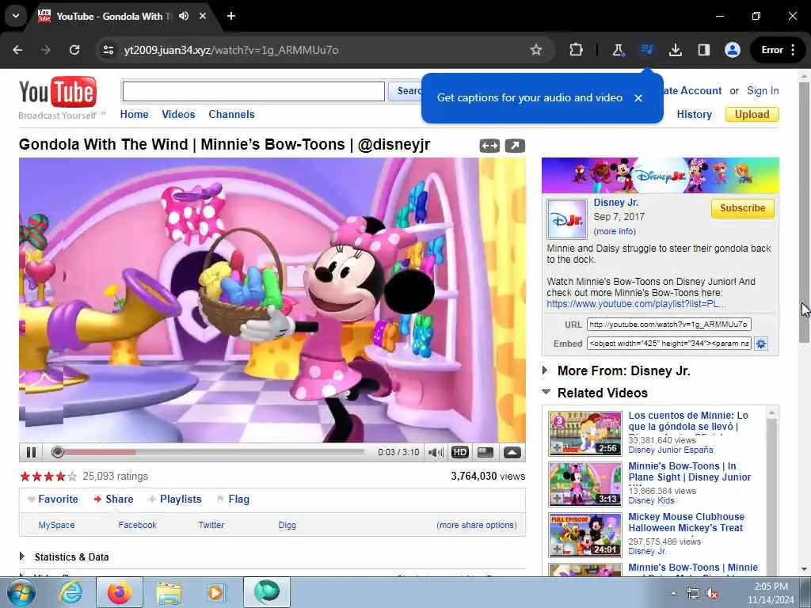This screenshot has height=608, width=811.
Task: View site information icon in address bar
Action: click(x=108, y=50)
